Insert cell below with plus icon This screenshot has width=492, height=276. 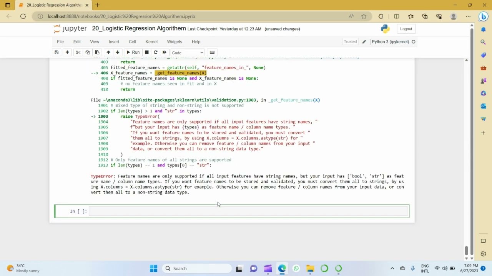(x=67, y=53)
